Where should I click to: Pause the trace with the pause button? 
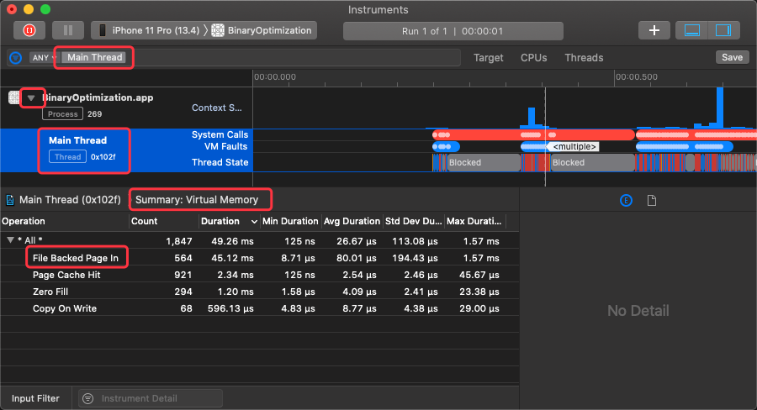(x=68, y=30)
